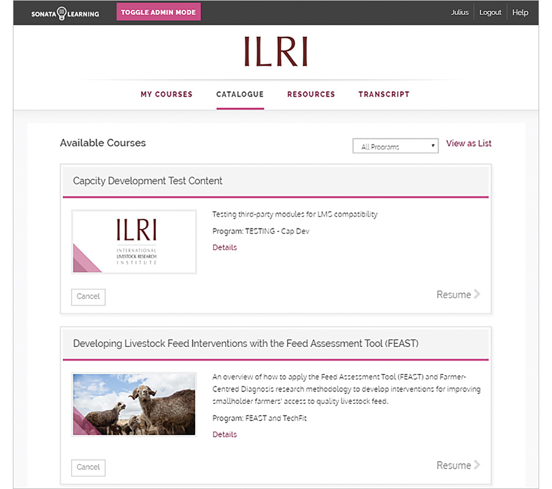Go to the Transcript tab
The image size is (552, 489).
(384, 94)
